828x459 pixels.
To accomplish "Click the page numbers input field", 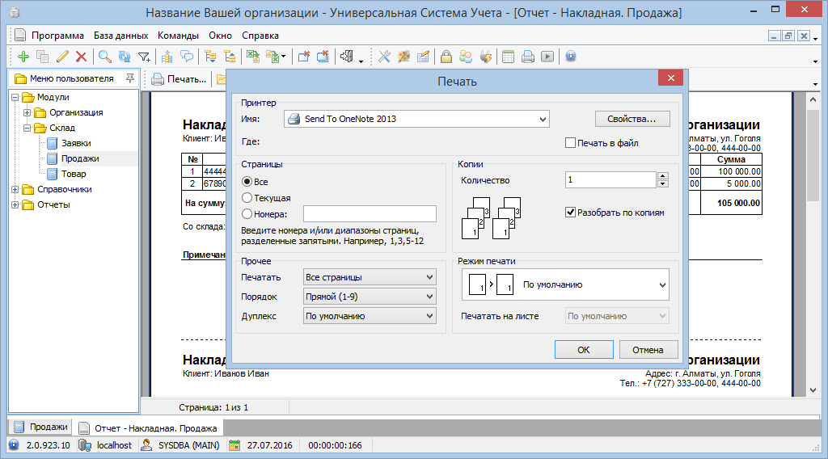I will (x=370, y=214).
